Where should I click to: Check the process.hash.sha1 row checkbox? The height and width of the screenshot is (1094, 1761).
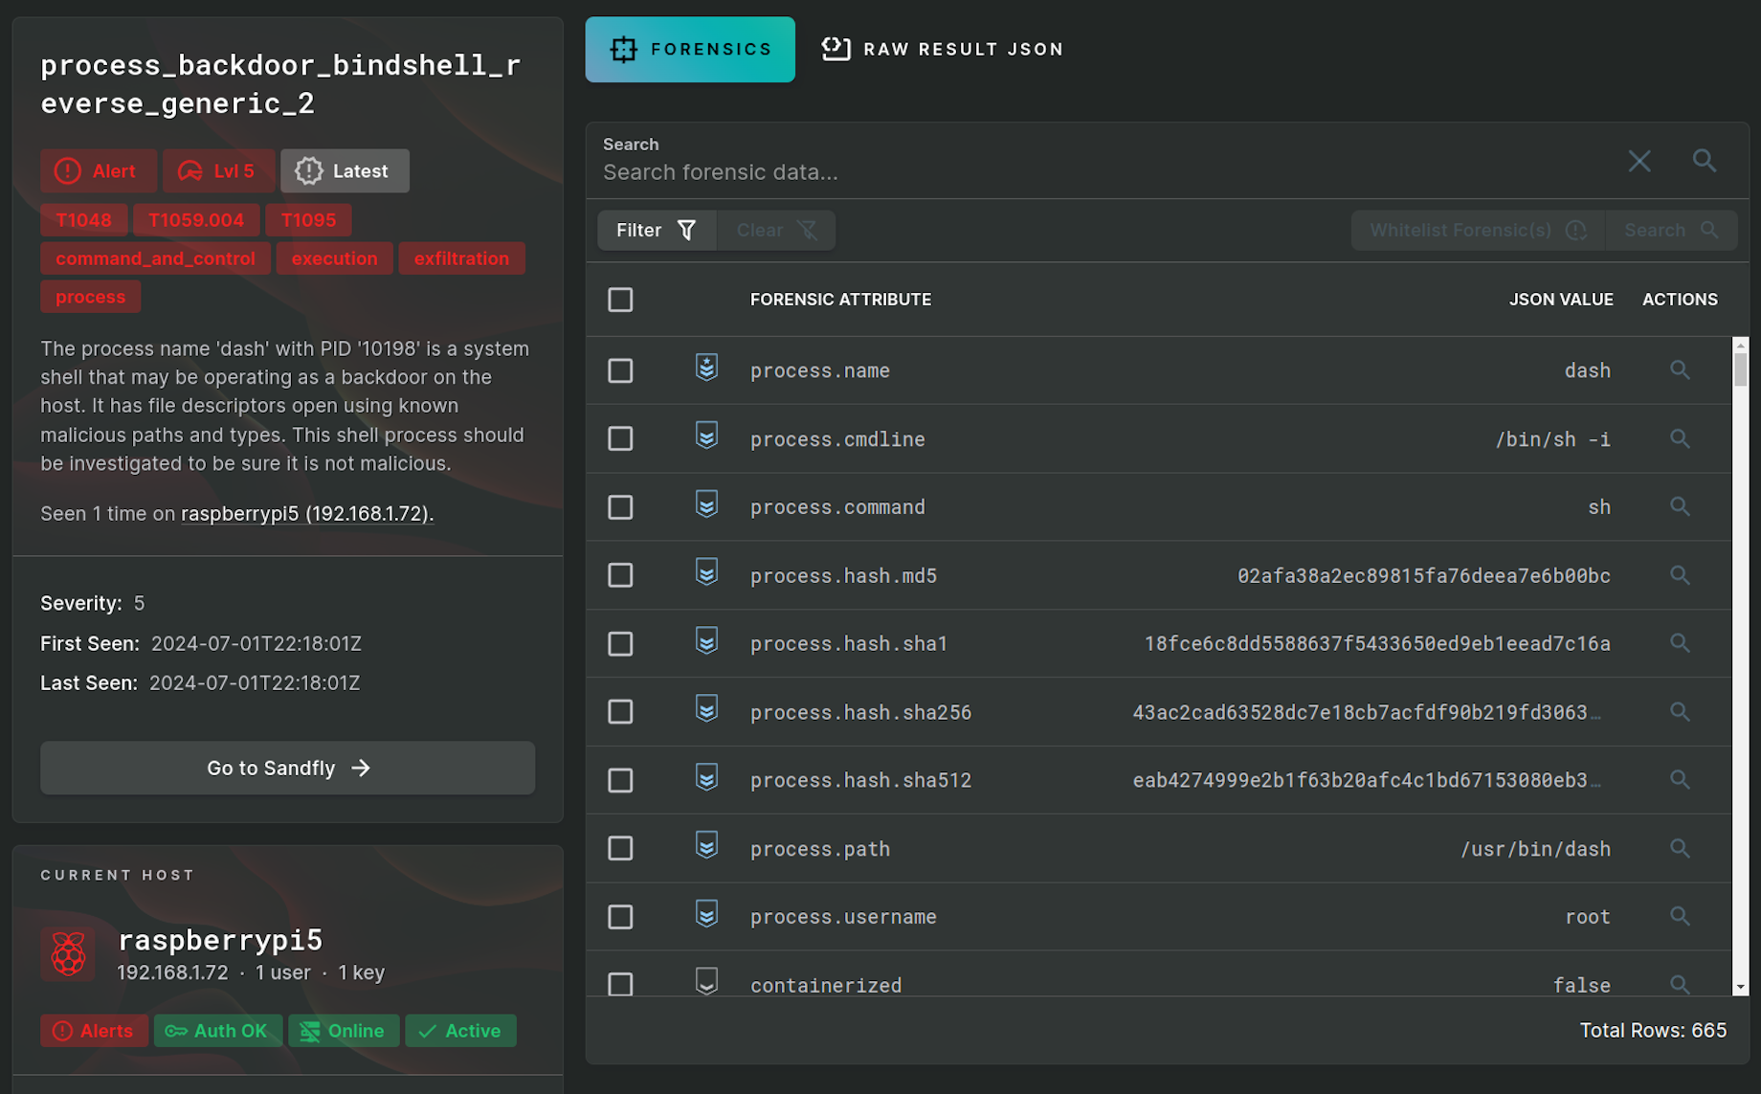click(620, 644)
